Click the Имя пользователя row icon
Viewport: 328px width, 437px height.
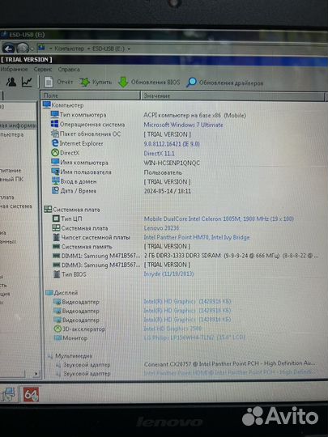coord(56,172)
